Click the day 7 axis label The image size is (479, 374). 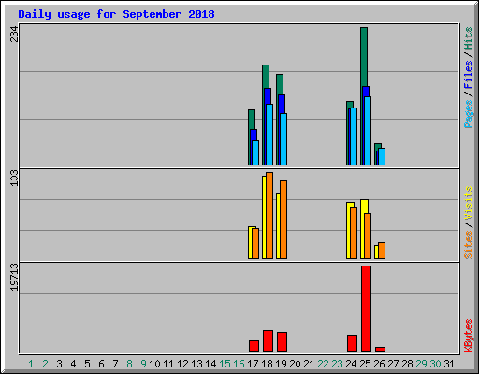click(x=115, y=364)
